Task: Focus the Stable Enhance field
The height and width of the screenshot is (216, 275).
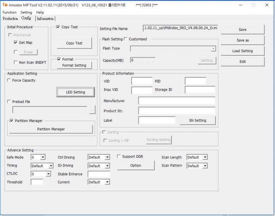Action: (x=99, y=174)
